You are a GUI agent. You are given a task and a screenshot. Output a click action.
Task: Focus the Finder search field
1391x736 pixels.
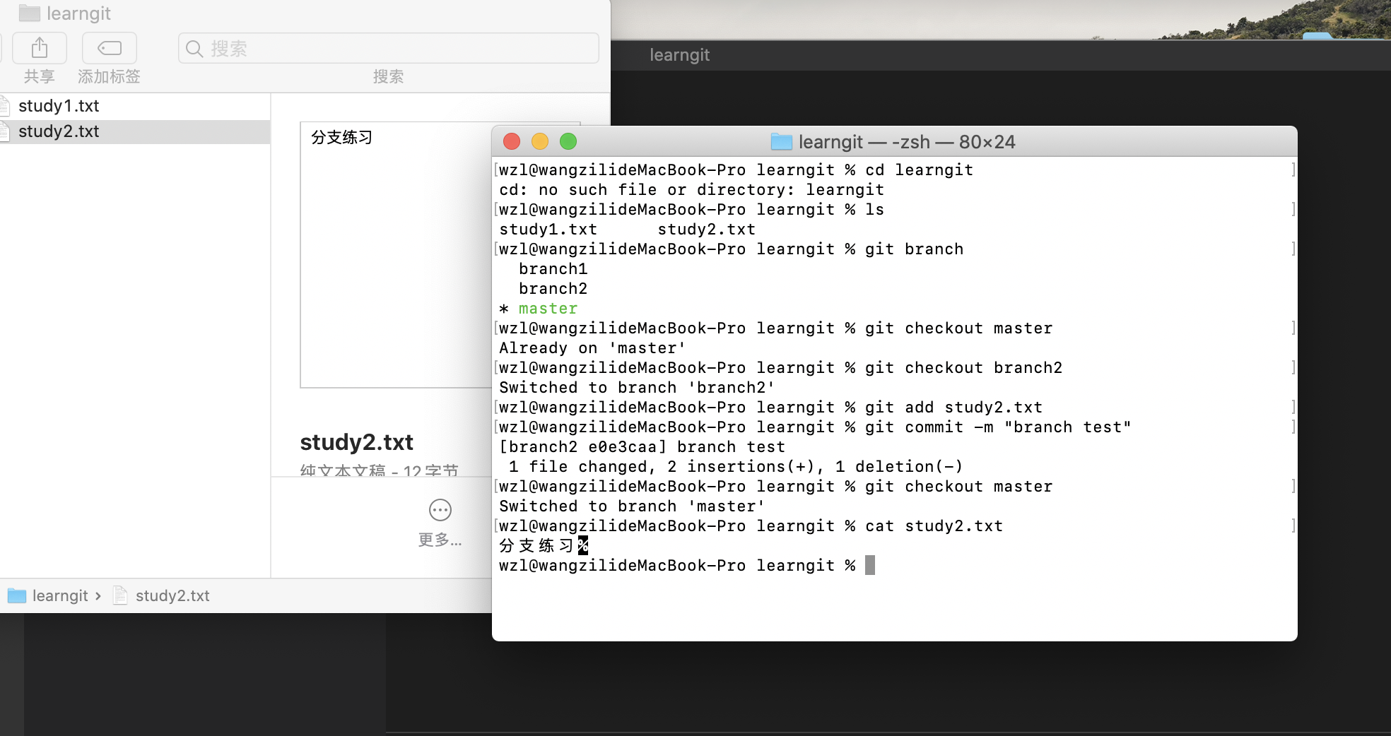click(389, 48)
